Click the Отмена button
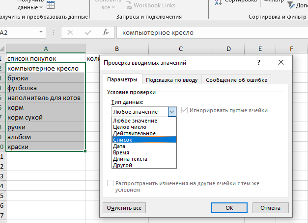This screenshot has height=223, width=308. pos(270,208)
